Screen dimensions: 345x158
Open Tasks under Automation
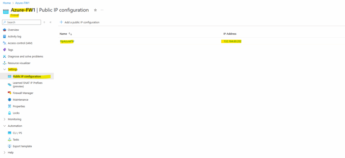pos(16,139)
